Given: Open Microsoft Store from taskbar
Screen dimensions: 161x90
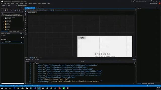Looking at the screenshot, I should tap(22, 88).
